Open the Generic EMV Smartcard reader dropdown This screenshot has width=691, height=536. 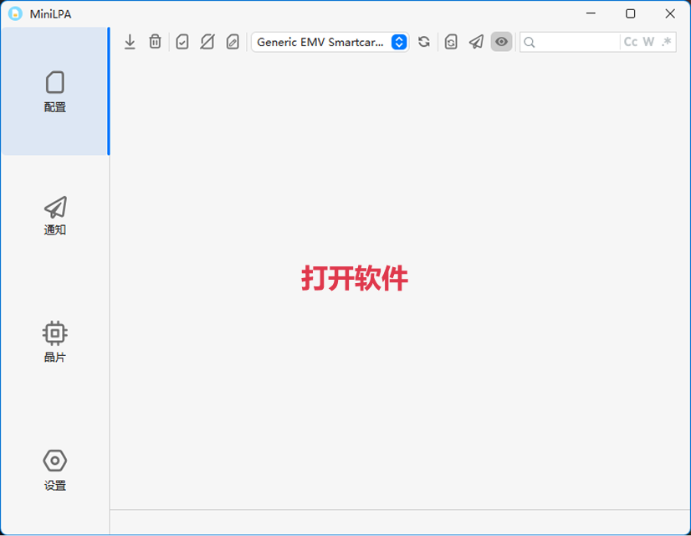point(330,42)
